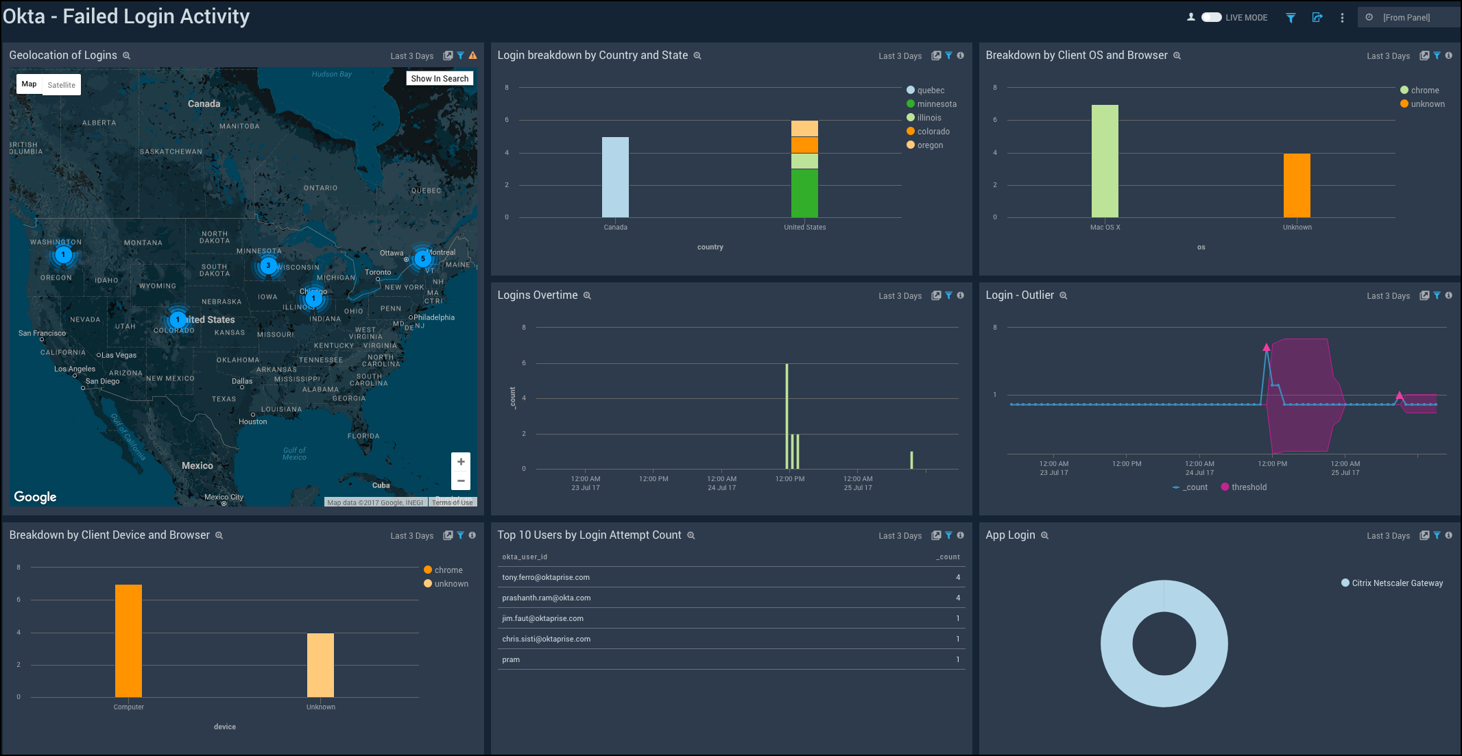The height and width of the screenshot is (756, 1462).
Task: Switch to the Satellite map view
Action: click(x=62, y=84)
